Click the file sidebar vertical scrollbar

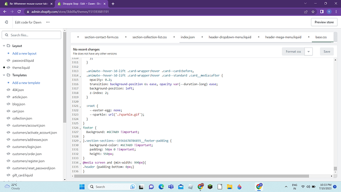(x=65, y=77)
